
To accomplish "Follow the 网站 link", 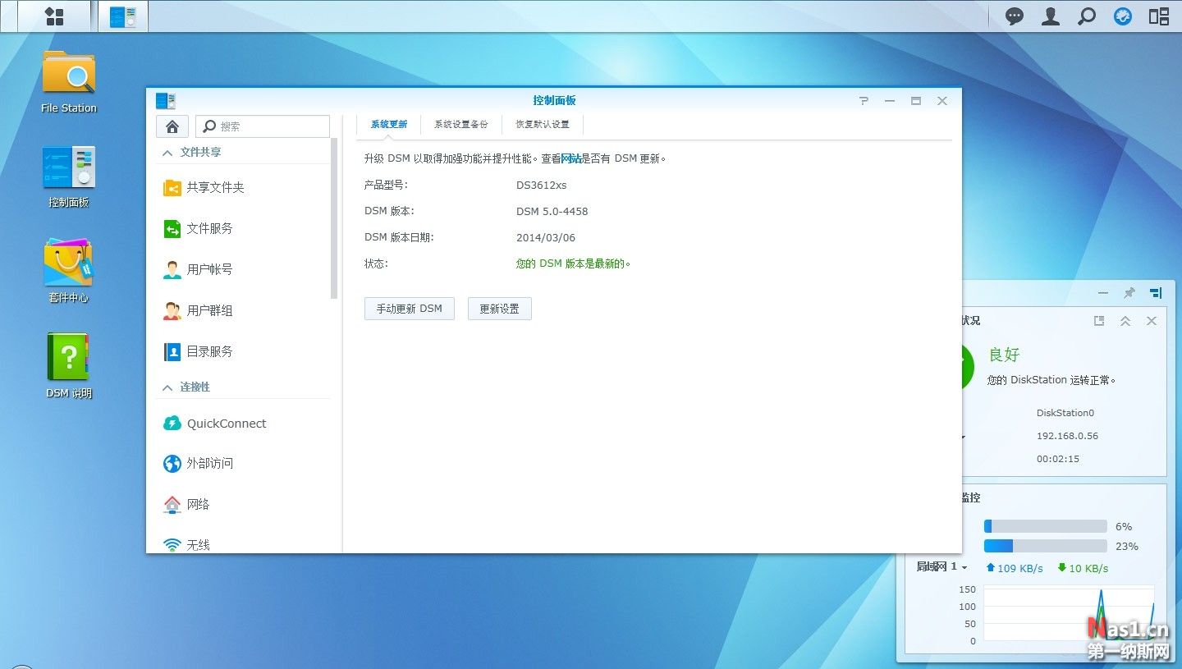I will (571, 159).
